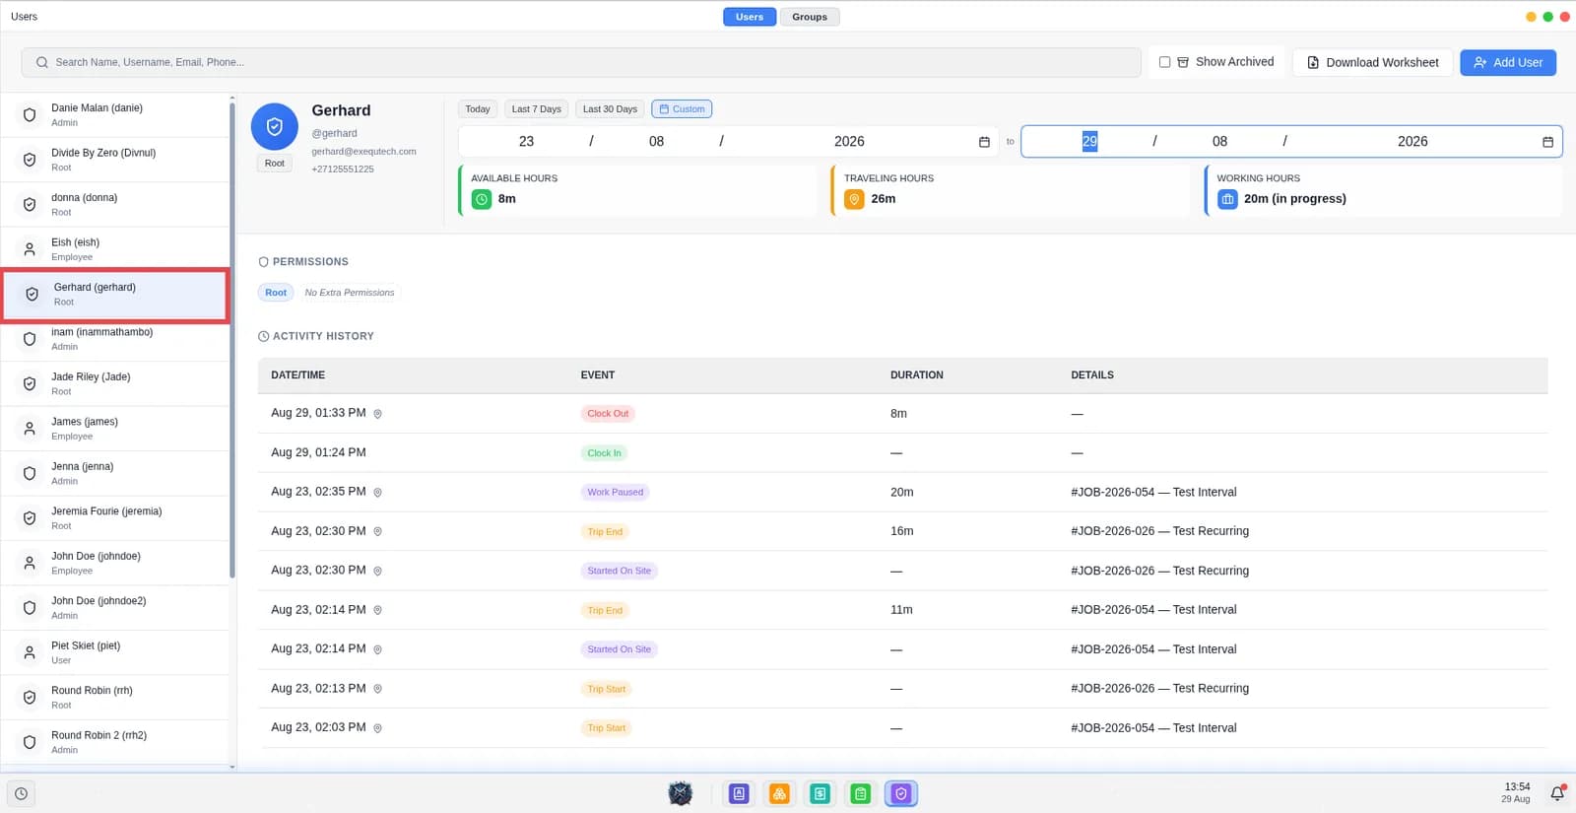Click person icon beside Eish (eish)
Screen dimensions: 1576x813
coord(30,249)
